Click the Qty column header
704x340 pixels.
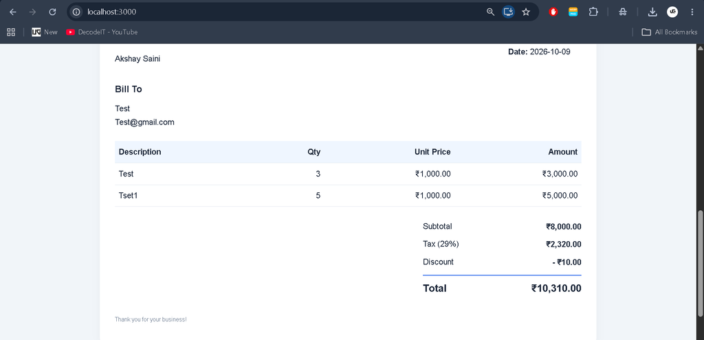point(313,152)
